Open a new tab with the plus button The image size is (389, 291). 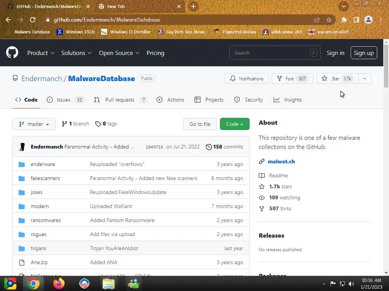coord(193,6)
